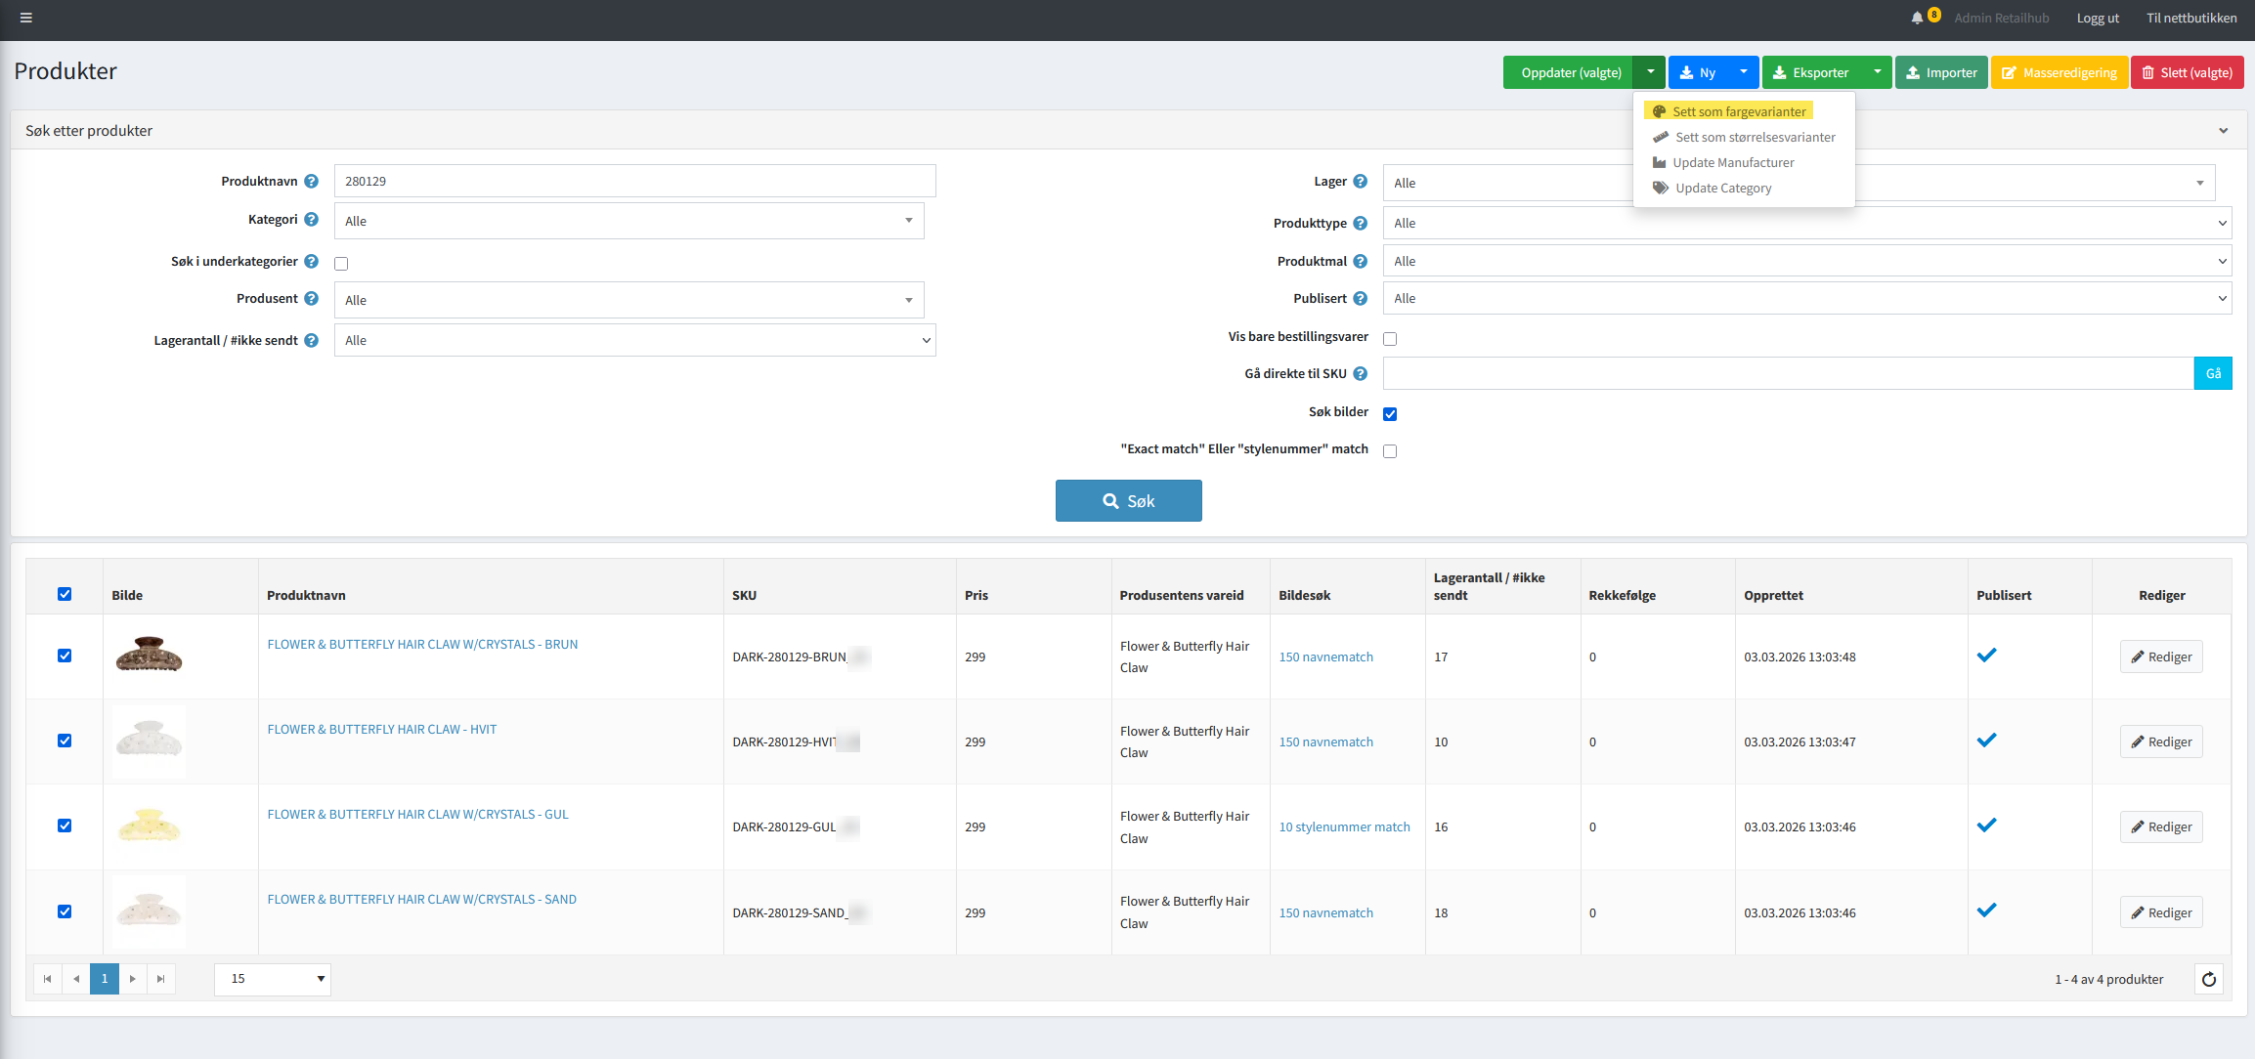
Task: Select Update Category menu entry
Action: (1722, 188)
